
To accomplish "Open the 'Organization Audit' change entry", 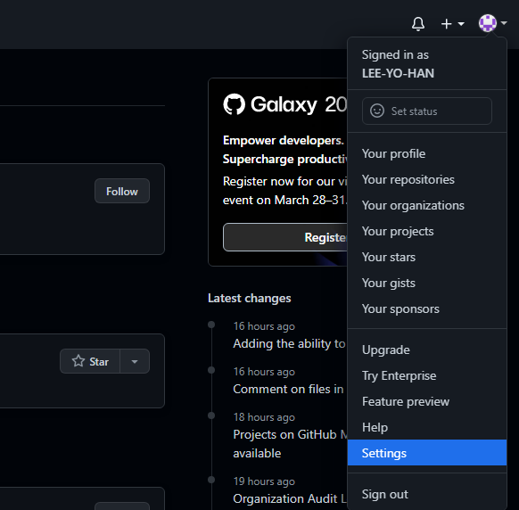I will click(x=290, y=498).
